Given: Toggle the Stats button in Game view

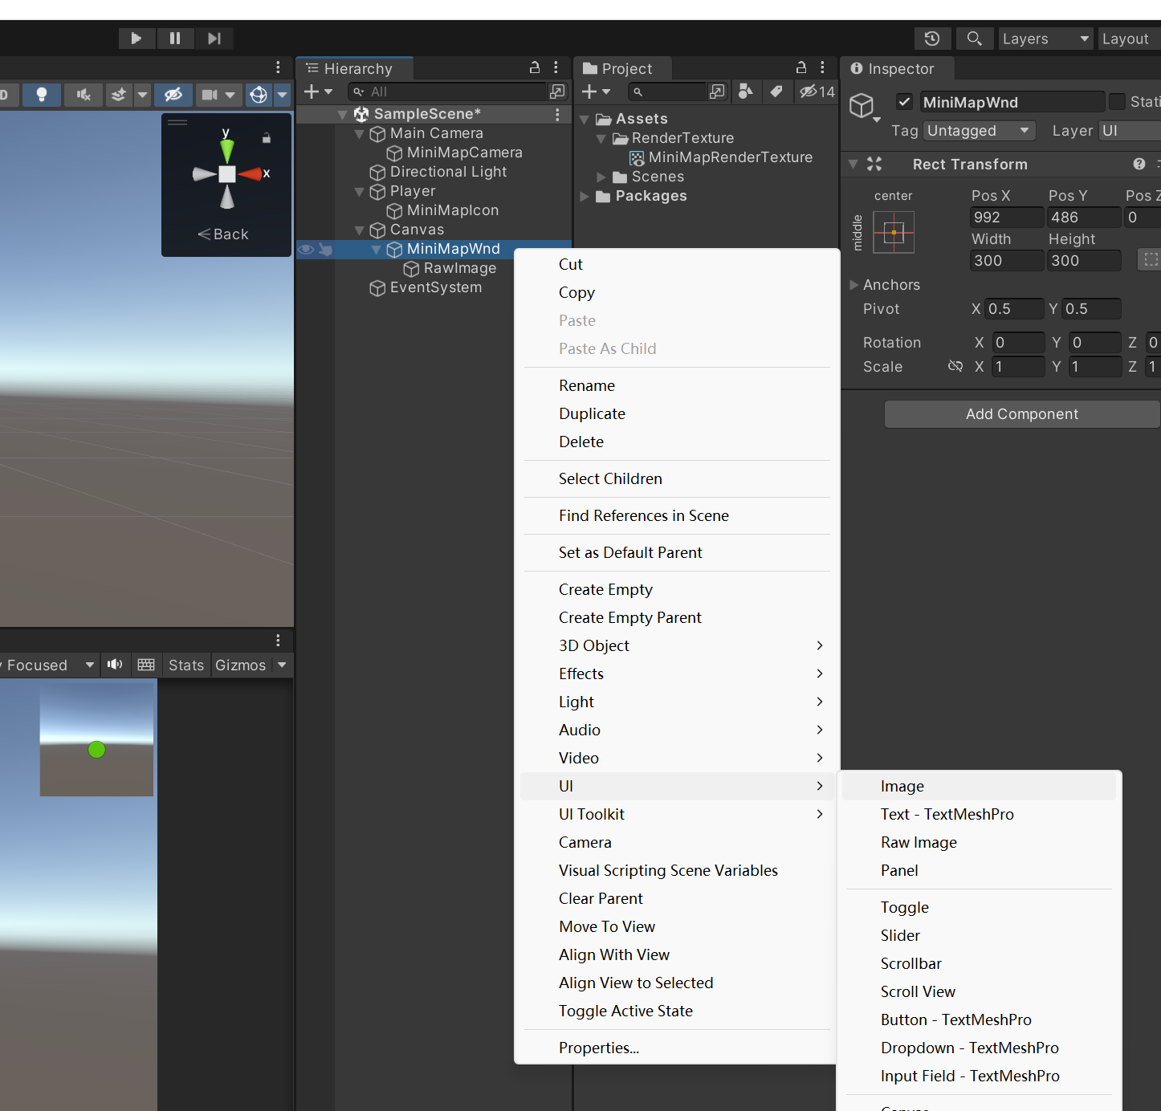Looking at the screenshot, I should click(x=186, y=665).
